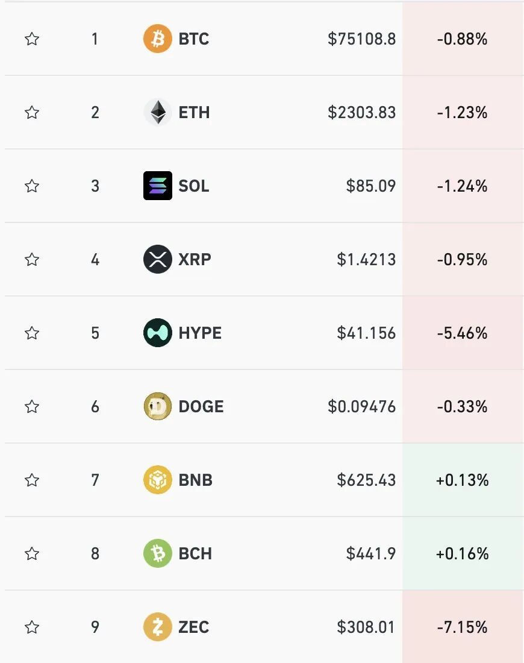Click the Ethereum ETH coin icon
Viewport: 524px width, 663px height.
point(157,113)
